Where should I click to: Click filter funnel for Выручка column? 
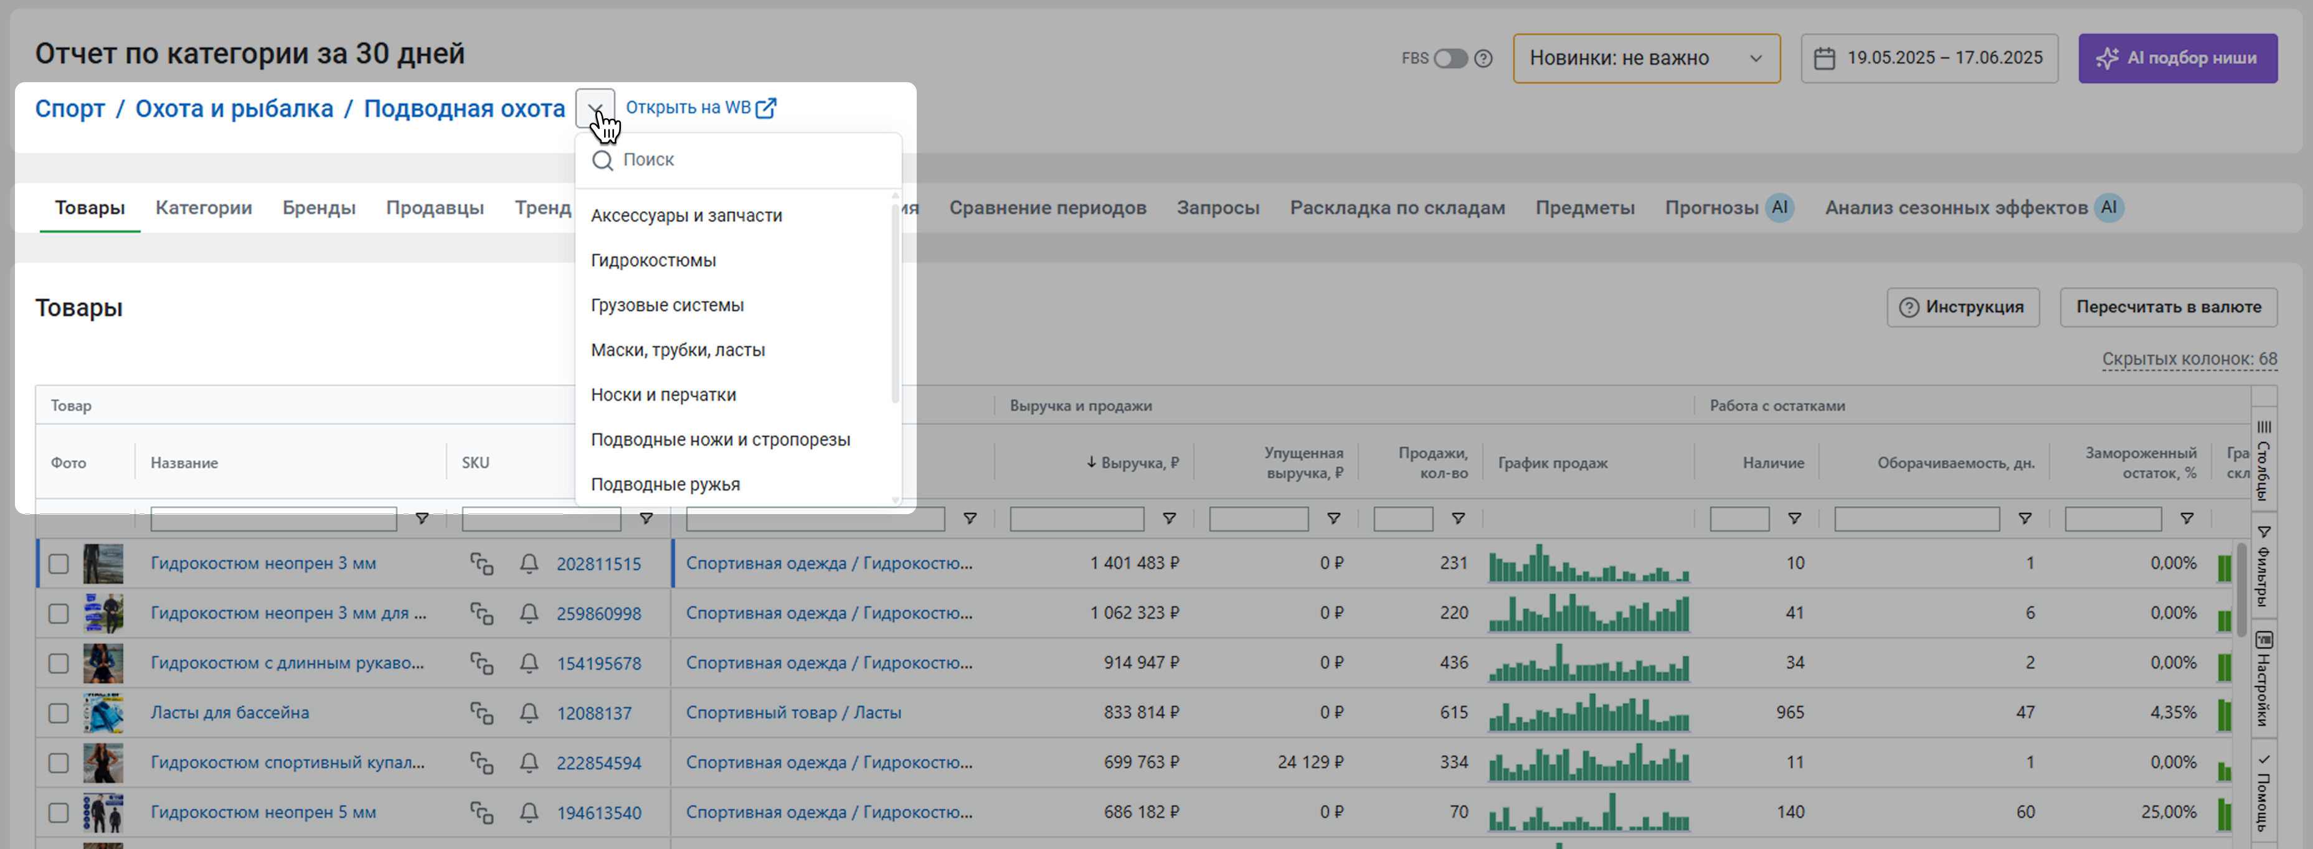[x=1169, y=518]
